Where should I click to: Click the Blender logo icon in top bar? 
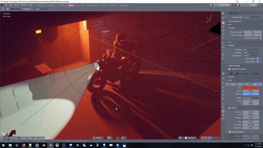coord(2,5)
